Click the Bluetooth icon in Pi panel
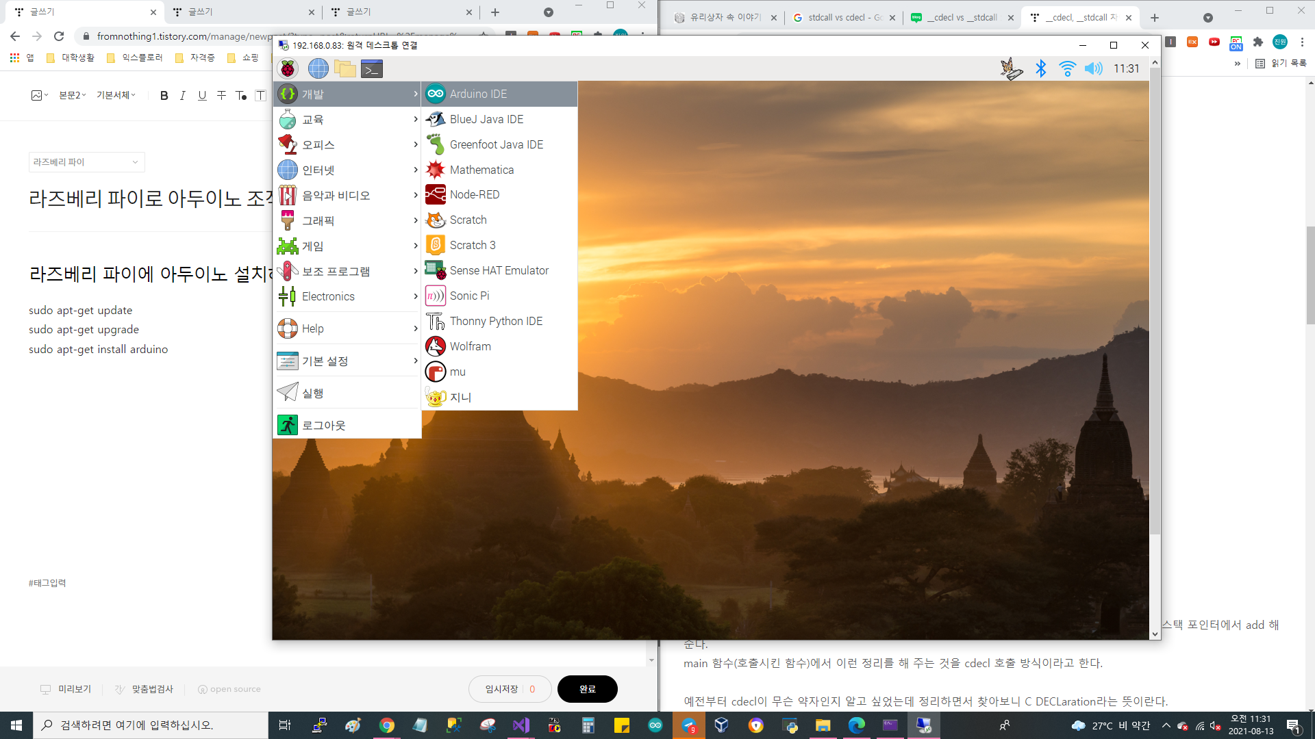The width and height of the screenshot is (1315, 739). tap(1040, 68)
